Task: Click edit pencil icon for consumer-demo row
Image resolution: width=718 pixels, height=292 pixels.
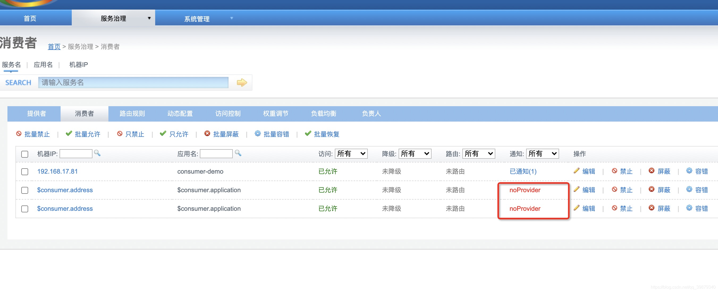Action: (x=576, y=171)
